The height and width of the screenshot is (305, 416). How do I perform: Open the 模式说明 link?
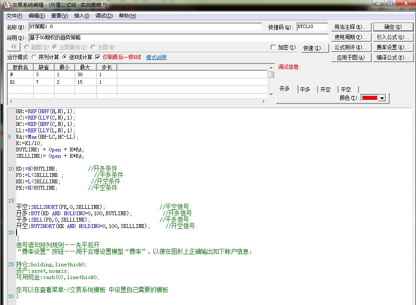point(156,57)
